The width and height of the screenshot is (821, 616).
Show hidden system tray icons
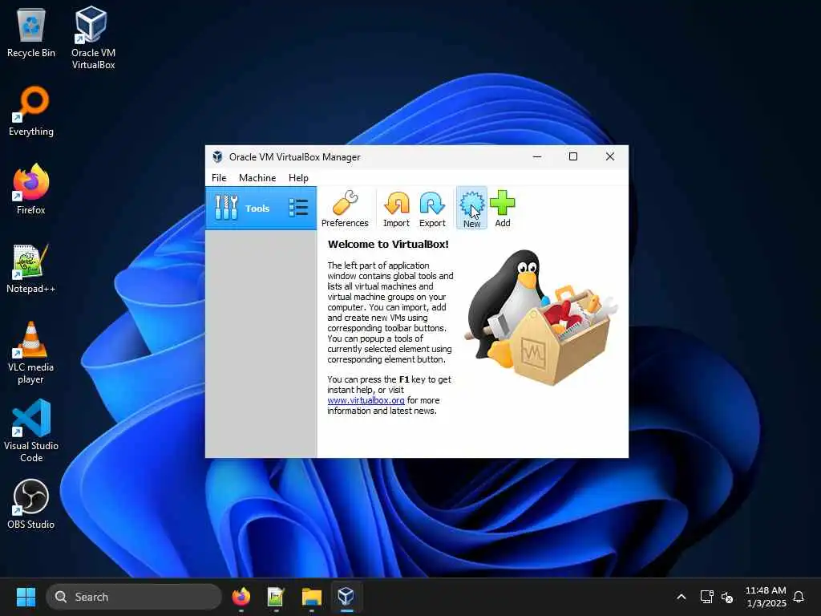pos(681,597)
